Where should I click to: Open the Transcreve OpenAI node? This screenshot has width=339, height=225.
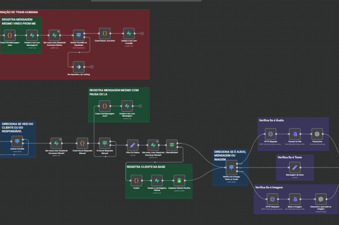click(x=317, y=134)
